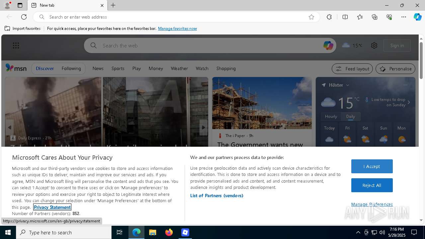This screenshot has height=239, width=425.
Task: Click the Personalise button
Action: (x=395, y=69)
